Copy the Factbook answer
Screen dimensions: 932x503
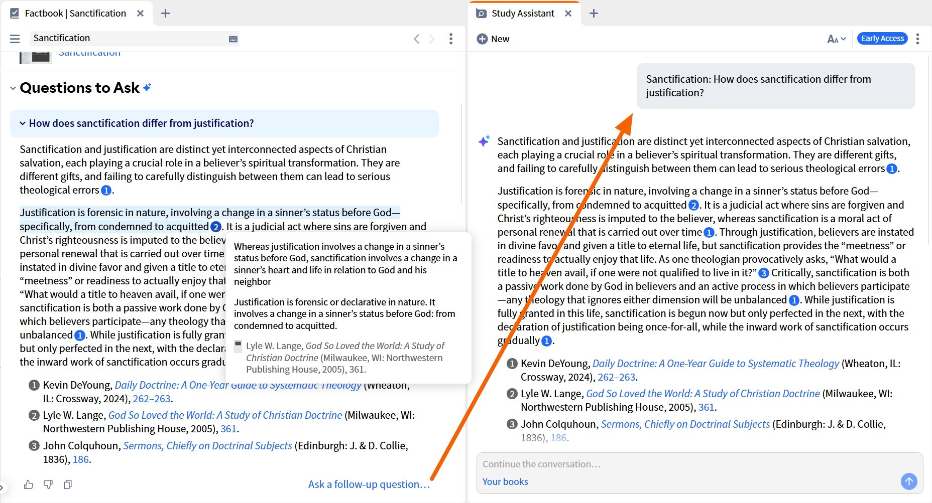point(68,484)
